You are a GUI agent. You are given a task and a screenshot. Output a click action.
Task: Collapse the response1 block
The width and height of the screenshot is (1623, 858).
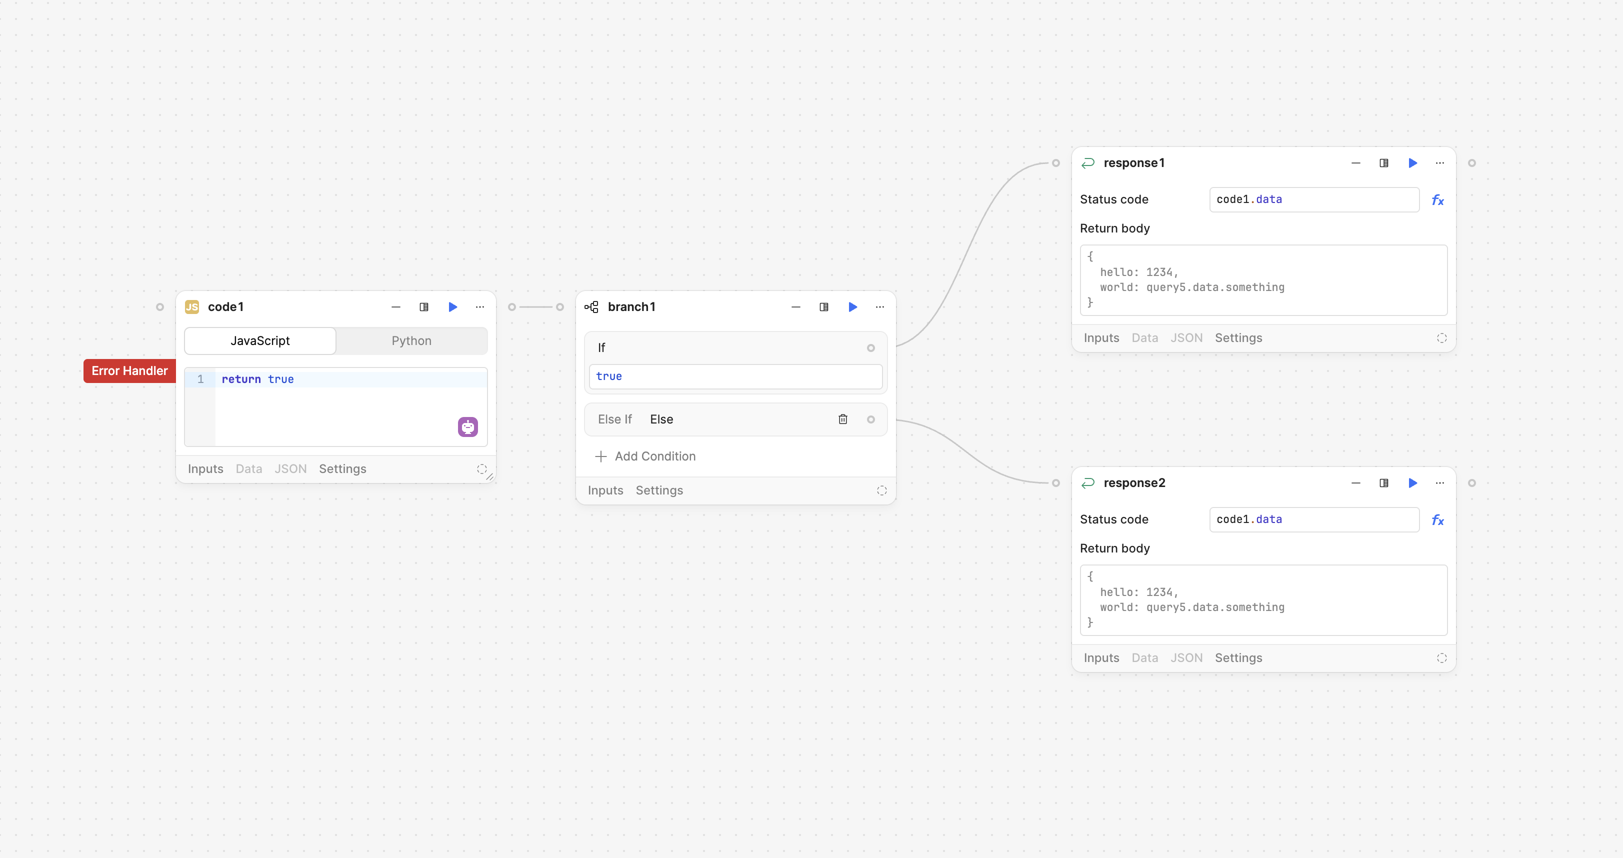(x=1355, y=163)
